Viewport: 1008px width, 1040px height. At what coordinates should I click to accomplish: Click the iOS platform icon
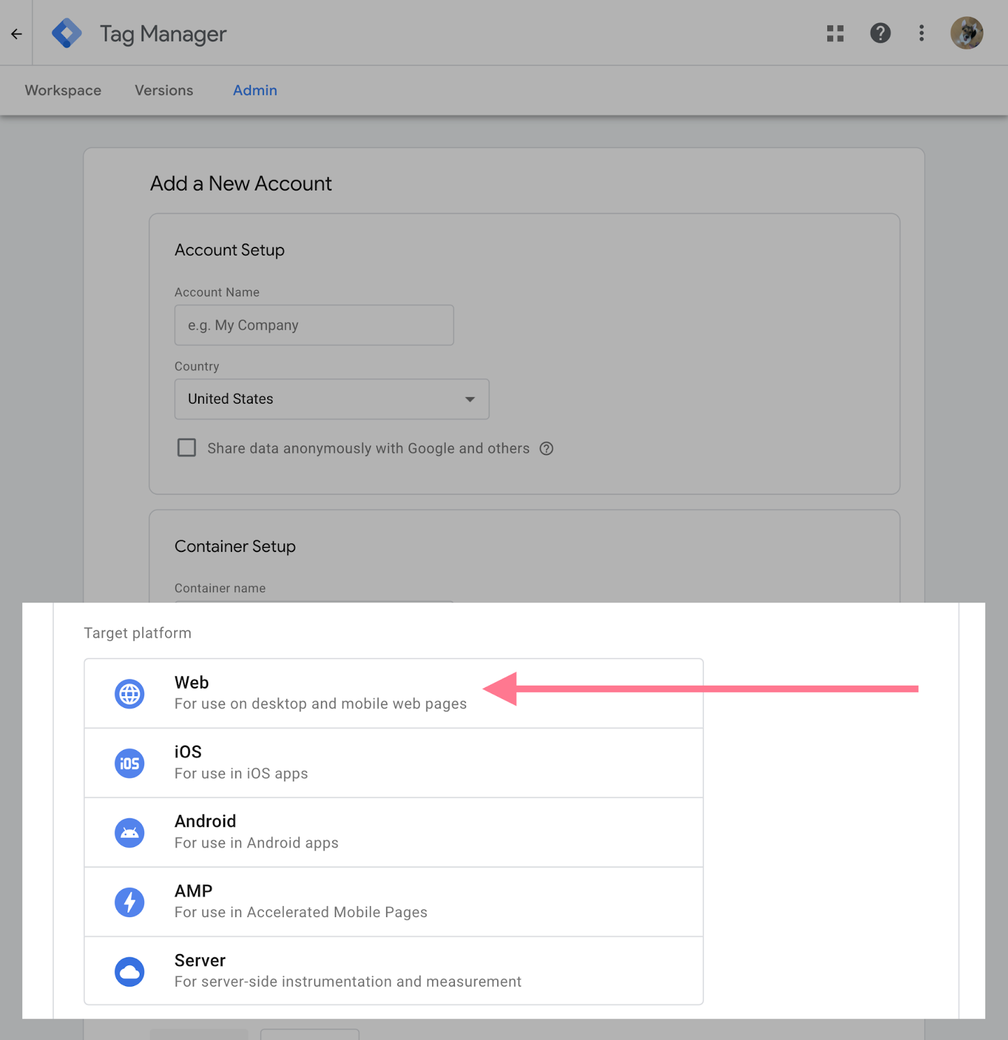coord(129,763)
